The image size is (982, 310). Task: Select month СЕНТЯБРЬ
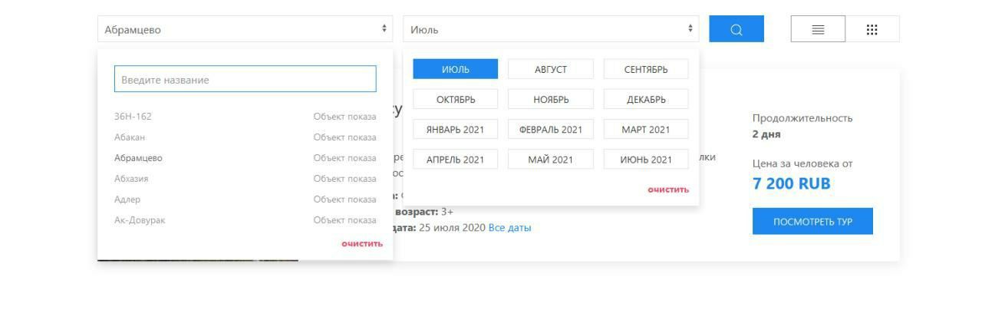[x=646, y=69]
